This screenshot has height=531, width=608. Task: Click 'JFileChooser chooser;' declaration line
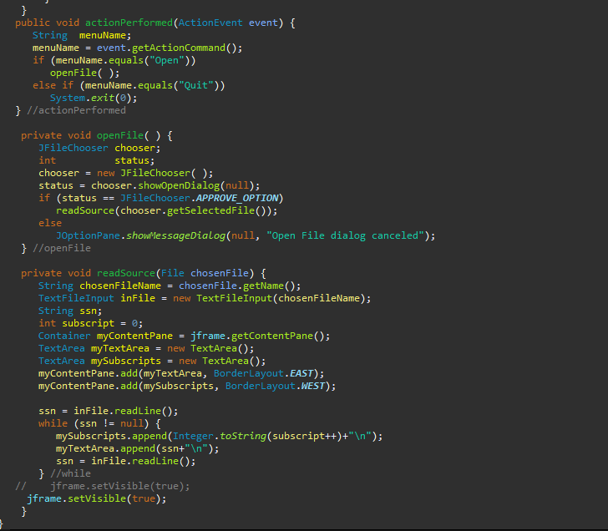coord(99,148)
